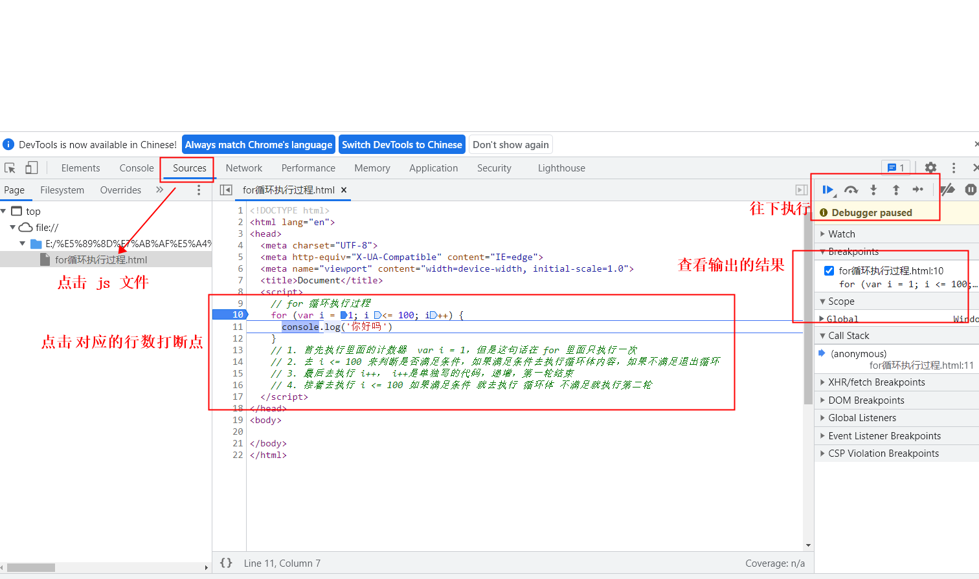
Task: Uncheck the for循环执行过程.html:10 breakpoint
Action: point(829,270)
